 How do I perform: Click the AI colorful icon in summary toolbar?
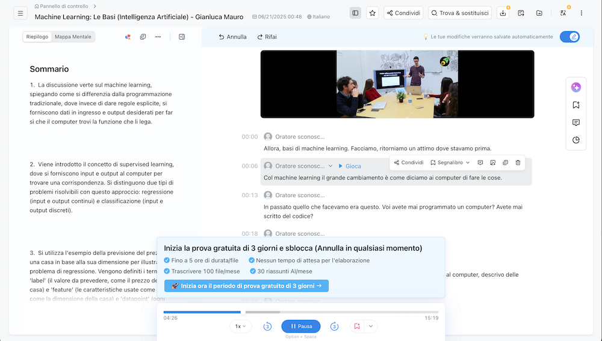click(128, 37)
